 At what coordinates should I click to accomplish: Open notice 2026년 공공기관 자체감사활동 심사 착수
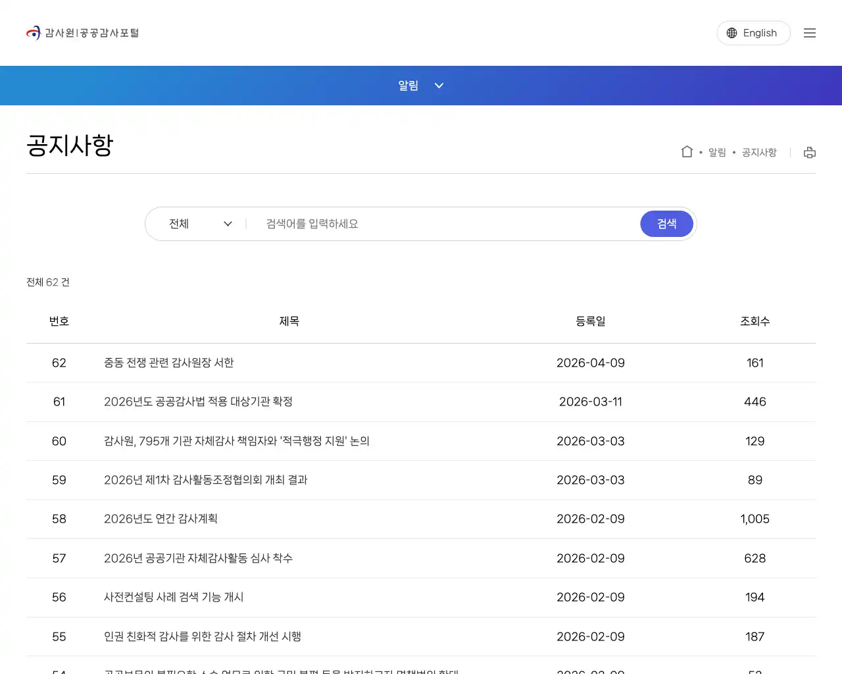pos(198,558)
